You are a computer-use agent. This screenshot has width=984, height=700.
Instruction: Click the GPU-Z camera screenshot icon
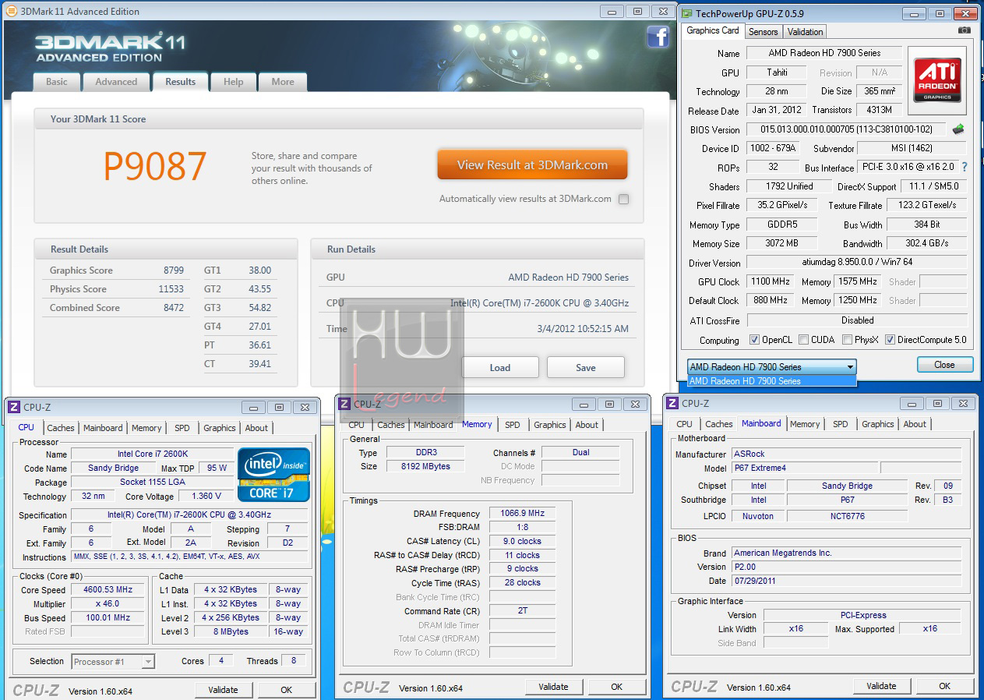click(x=965, y=30)
